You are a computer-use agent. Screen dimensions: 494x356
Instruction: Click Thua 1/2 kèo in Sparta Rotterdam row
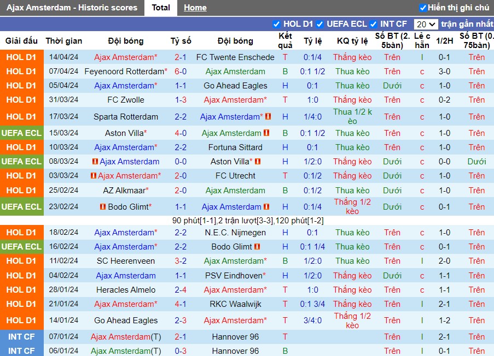(352, 116)
